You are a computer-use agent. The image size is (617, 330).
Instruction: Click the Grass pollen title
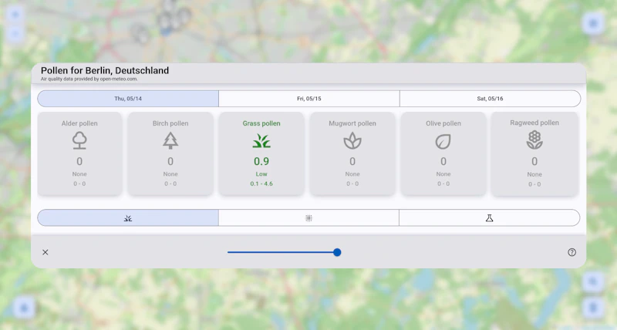tap(261, 123)
